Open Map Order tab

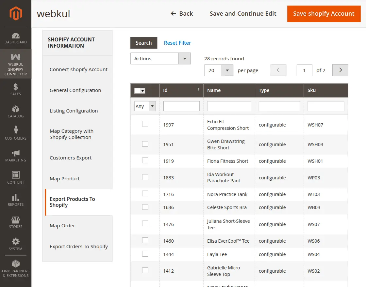pos(62,226)
